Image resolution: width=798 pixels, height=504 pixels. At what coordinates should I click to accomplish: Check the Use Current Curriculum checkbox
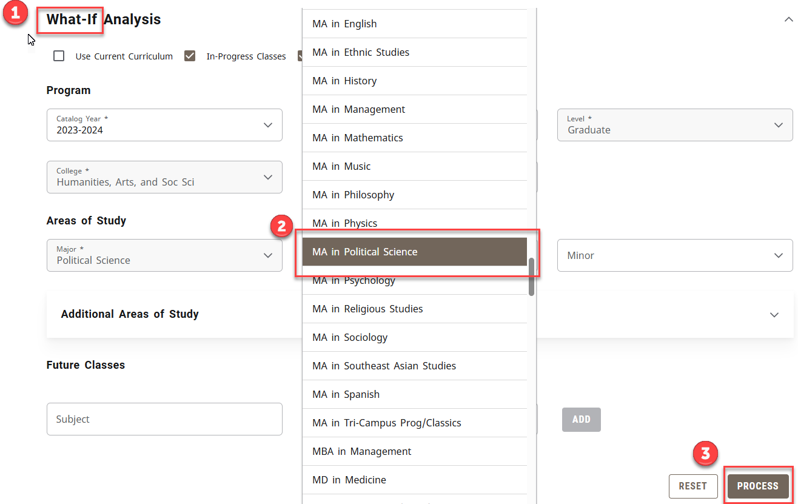pos(59,56)
